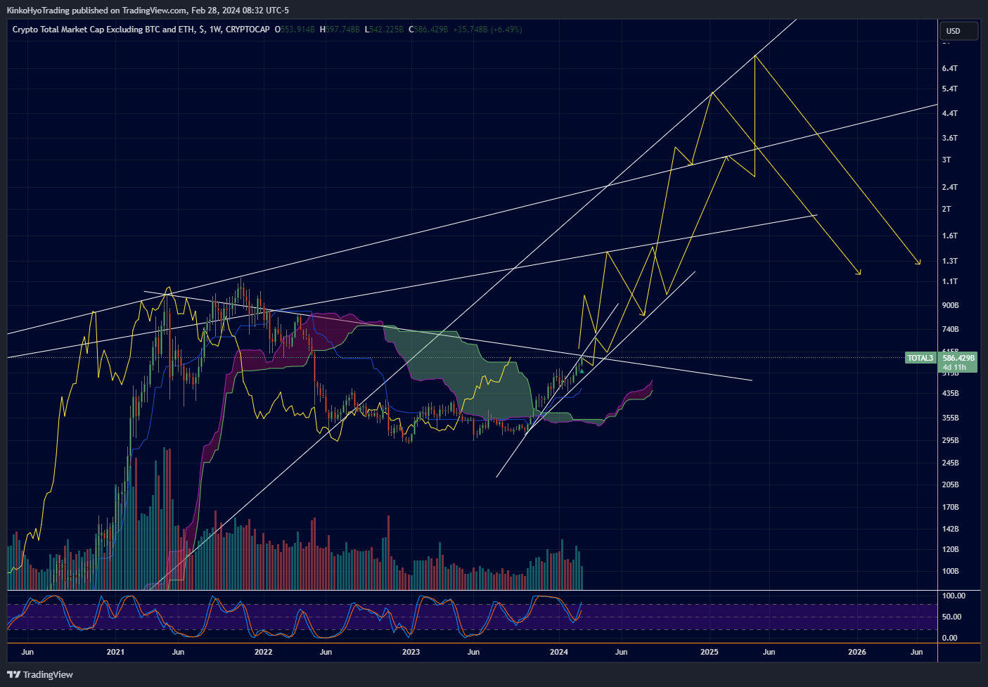This screenshot has width=988, height=687.
Task: Click the TOTAL3 symbol label
Action: [920, 358]
